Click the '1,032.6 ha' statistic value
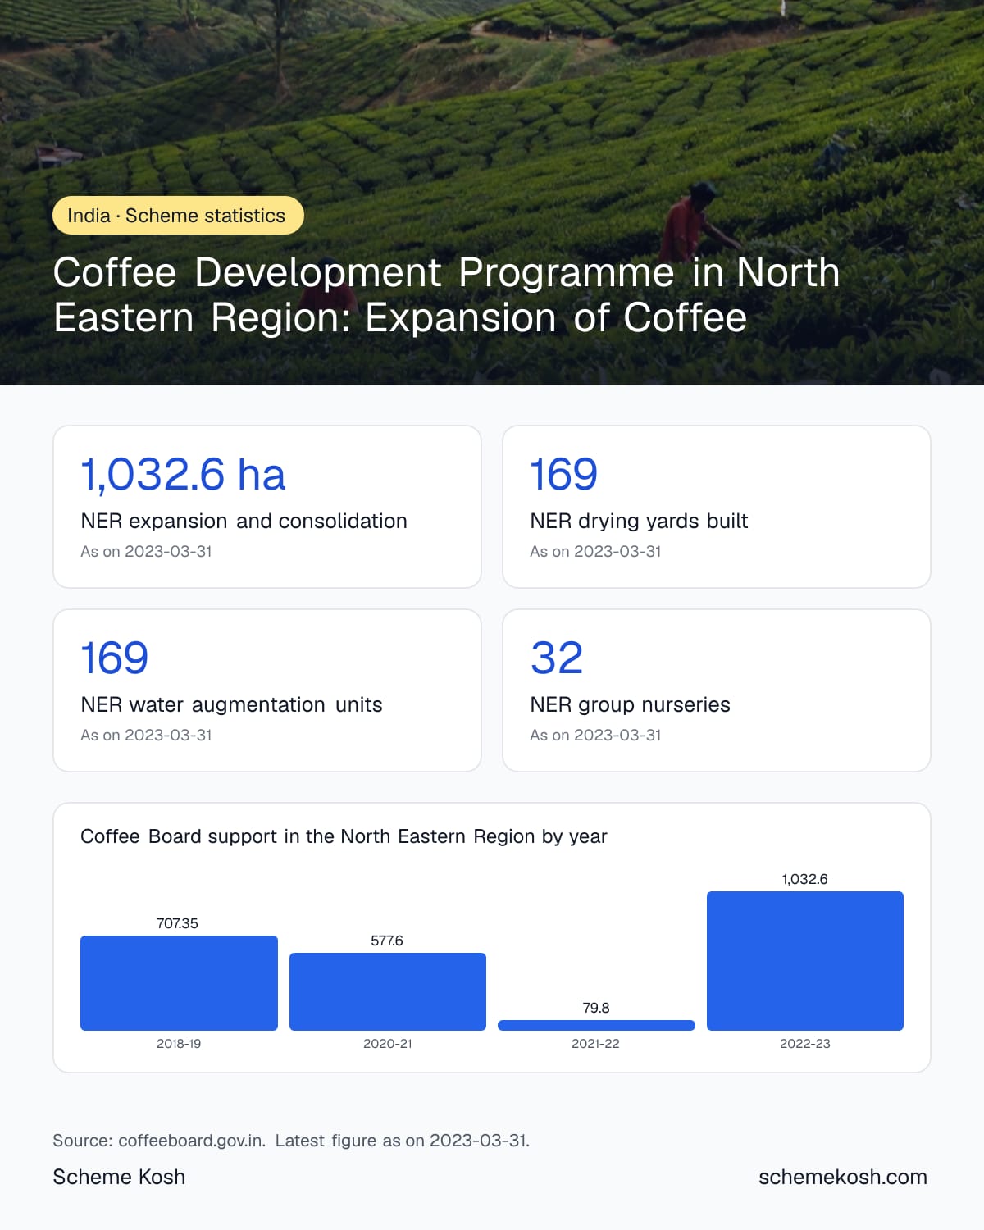The height and width of the screenshot is (1230, 984). tap(183, 474)
